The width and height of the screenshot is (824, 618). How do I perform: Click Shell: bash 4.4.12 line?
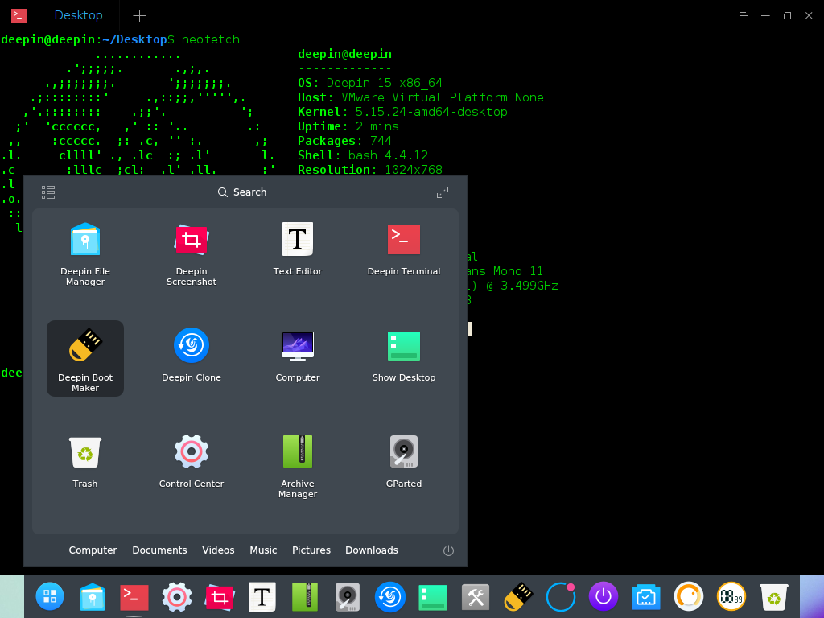[363, 155]
